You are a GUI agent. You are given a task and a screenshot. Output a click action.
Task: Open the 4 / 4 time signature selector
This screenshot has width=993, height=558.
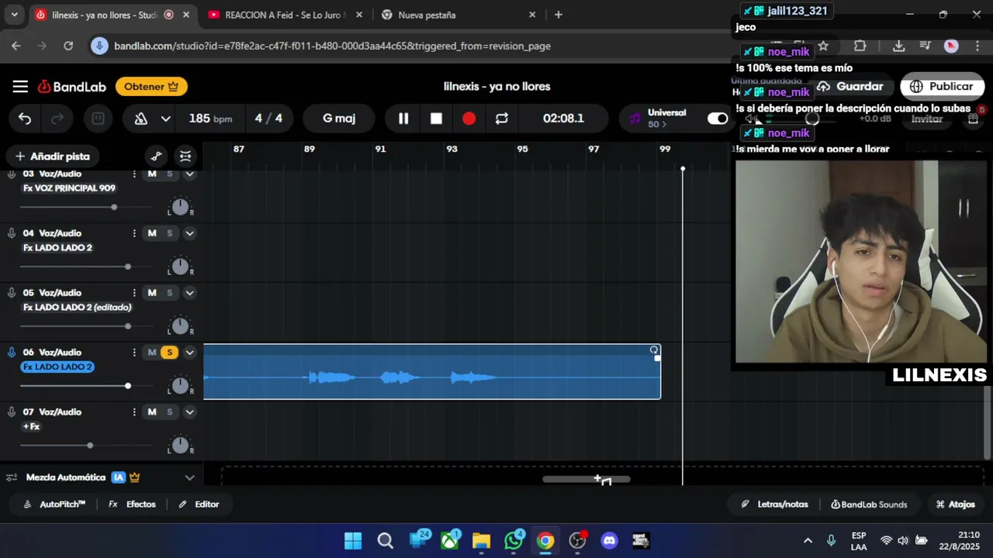coord(268,119)
